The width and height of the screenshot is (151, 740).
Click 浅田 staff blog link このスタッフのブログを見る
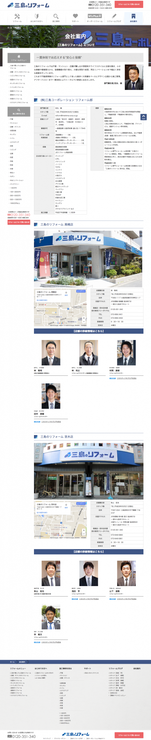pyautogui.click(x=89, y=599)
